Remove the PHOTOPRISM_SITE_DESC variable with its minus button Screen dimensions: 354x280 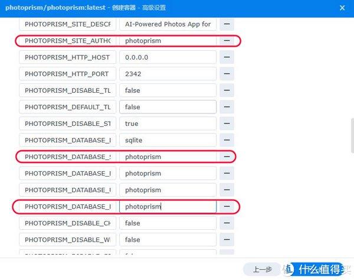[227, 24]
